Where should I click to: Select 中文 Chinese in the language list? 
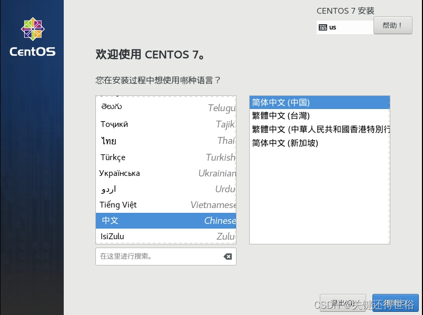click(x=158, y=220)
